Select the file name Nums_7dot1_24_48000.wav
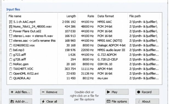Viewport: 169px width, 104px height. pyautogui.click(x=32, y=27)
